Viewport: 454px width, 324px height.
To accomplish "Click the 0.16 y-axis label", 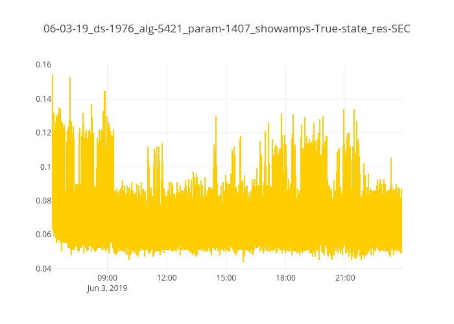I will [43, 65].
